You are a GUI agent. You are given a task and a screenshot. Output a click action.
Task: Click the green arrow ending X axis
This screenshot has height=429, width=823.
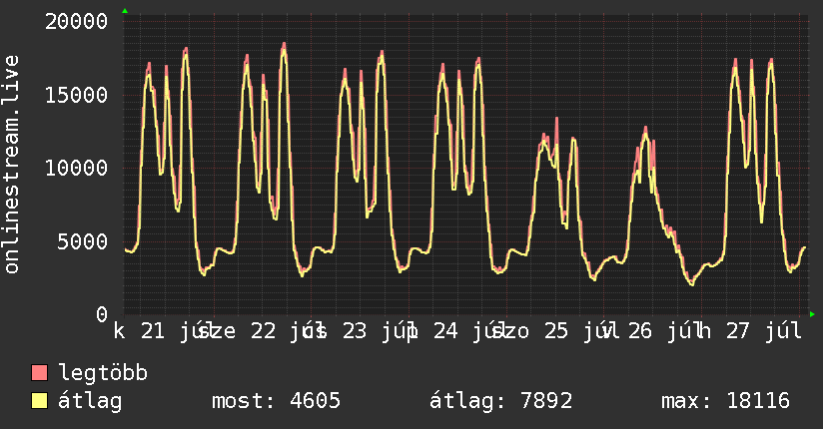pyautogui.click(x=812, y=314)
